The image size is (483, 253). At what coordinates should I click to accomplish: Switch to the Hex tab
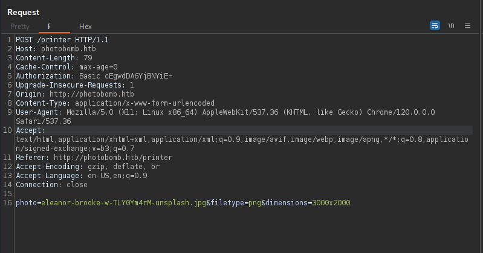[85, 27]
